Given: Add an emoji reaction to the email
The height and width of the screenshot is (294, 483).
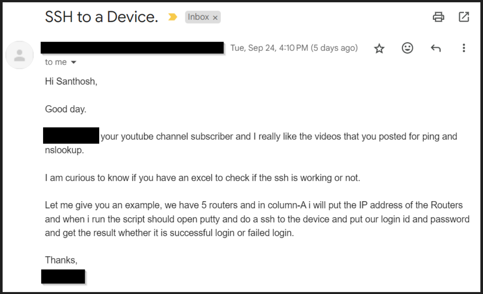Looking at the screenshot, I should point(407,48).
